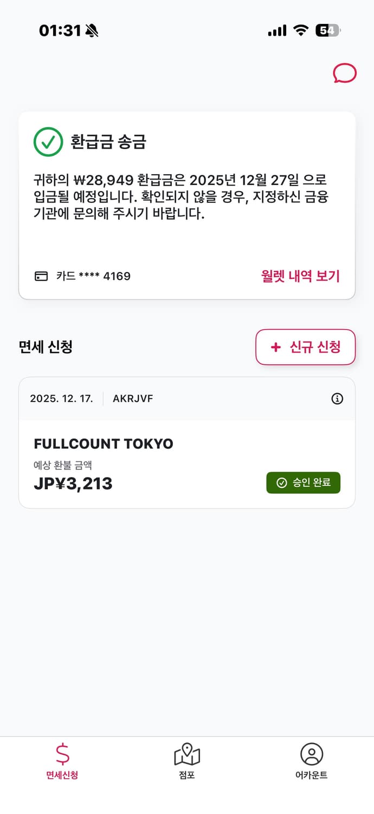Viewport: 374px width, 814px height.
Task: Open the 어카운트 profile icon
Action: pyautogui.click(x=311, y=754)
